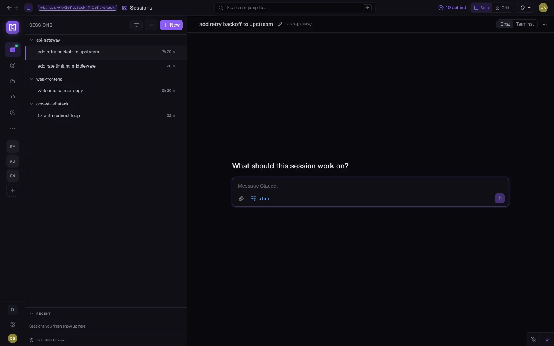Open the Sessions terminal icon in the sidebar
The height and width of the screenshot is (346, 554).
click(13, 50)
